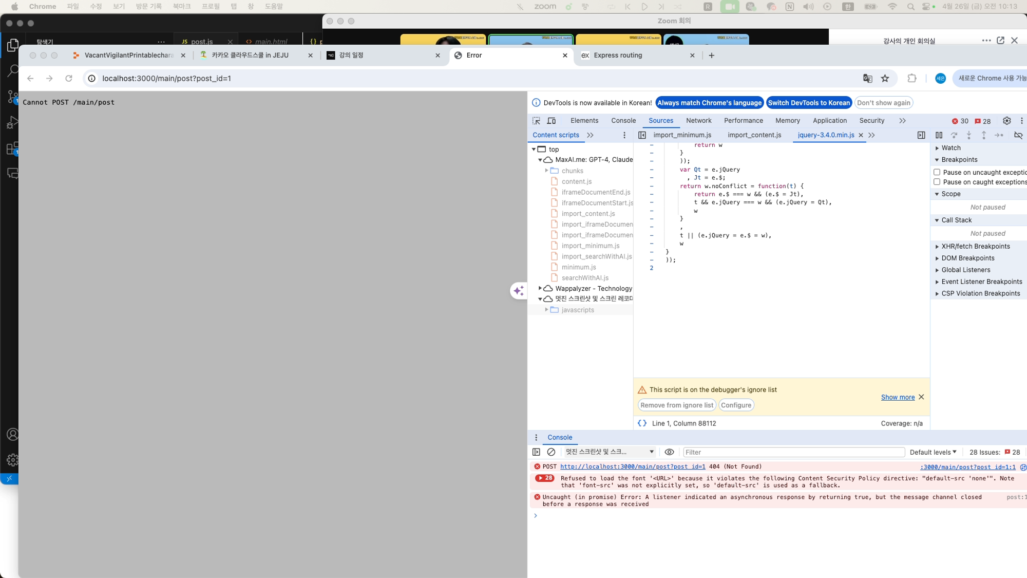The height and width of the screenshot is (578, 1027).
Task: Deactivate breakpoints icon
Action: click(x=1018, y=135)
